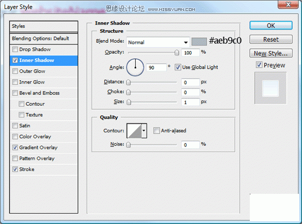The image size is (302, 224).
Task: Open the Stroke settings in the list
Action: (x=27, y=169)
